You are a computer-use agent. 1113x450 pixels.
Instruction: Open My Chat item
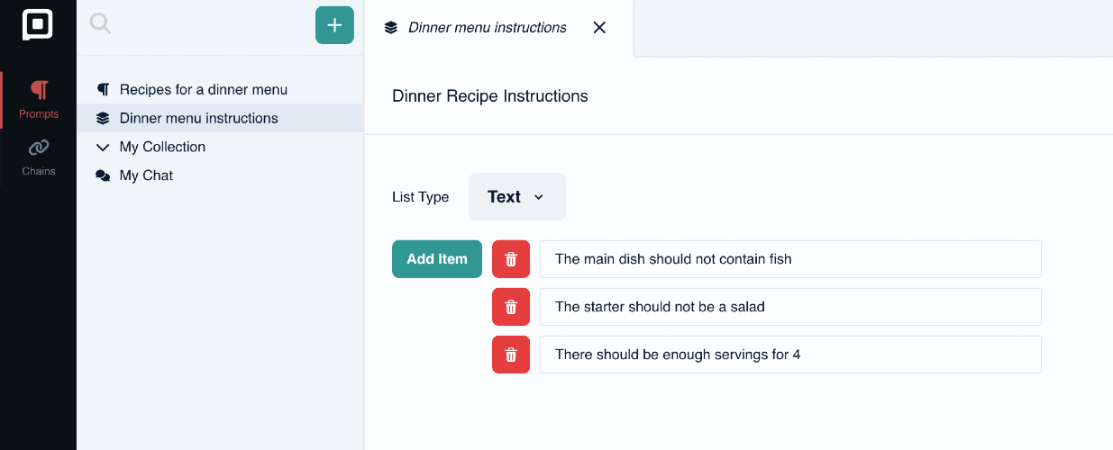point(220,175)
